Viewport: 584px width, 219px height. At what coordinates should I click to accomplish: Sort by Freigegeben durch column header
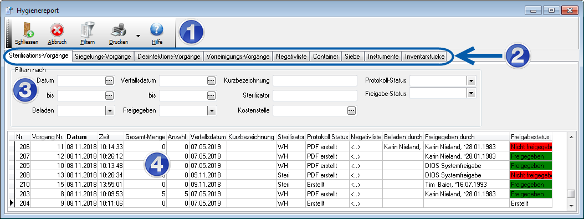click(x=467, y=137)
